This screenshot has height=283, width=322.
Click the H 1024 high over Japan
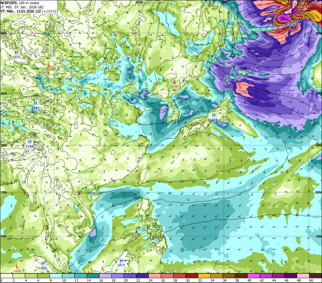pos(213,117)
